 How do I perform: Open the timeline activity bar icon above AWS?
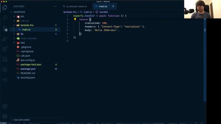[x=5, y=70]
